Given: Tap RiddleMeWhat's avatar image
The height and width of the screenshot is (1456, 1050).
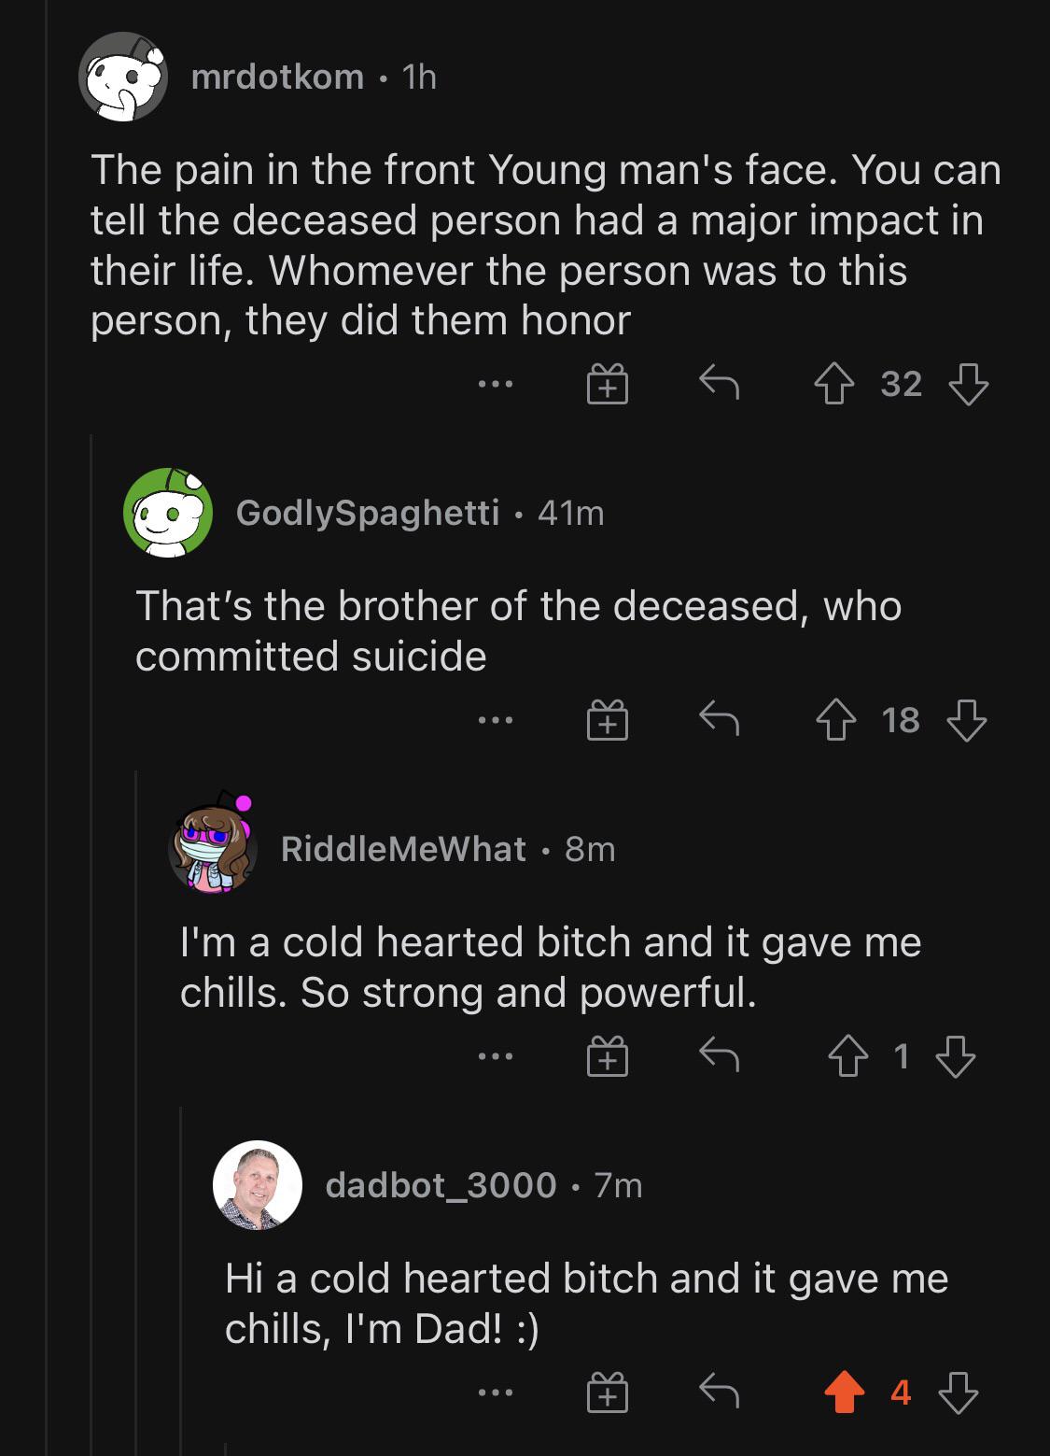Looking at the screenshot, I should 213,847.
